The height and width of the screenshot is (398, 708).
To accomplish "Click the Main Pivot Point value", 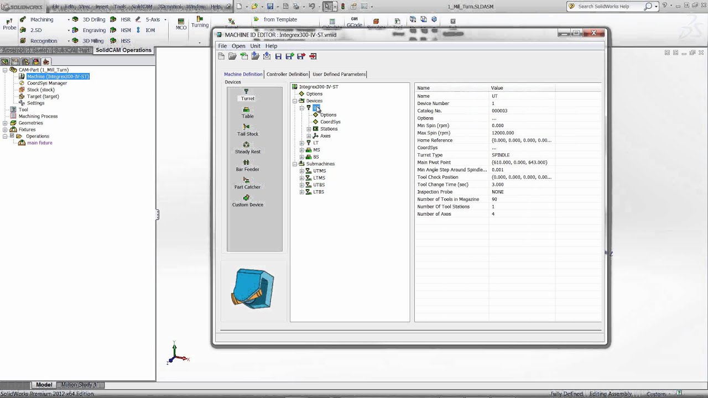I will tap(519, 163).
